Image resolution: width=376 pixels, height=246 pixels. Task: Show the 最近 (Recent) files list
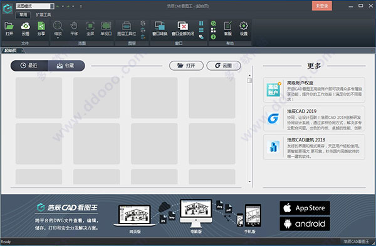29,65
